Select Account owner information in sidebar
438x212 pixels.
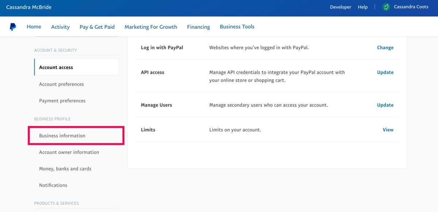coord(69,152)
